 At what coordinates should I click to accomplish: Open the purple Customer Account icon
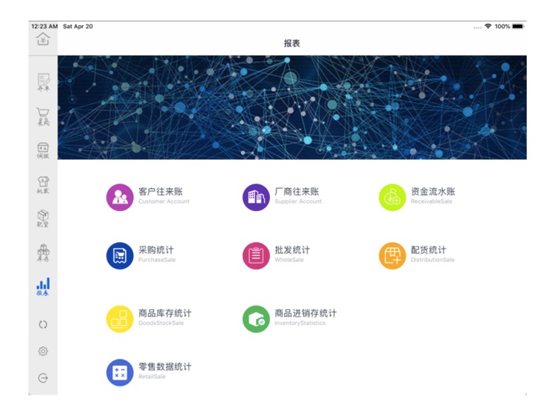click(120, 197)
